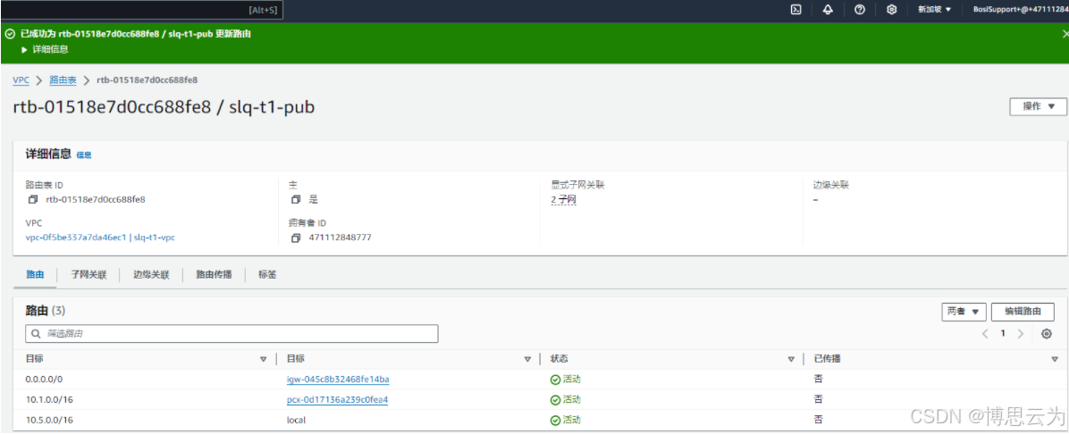Click the 2 子网 association link

pos(564,200)
